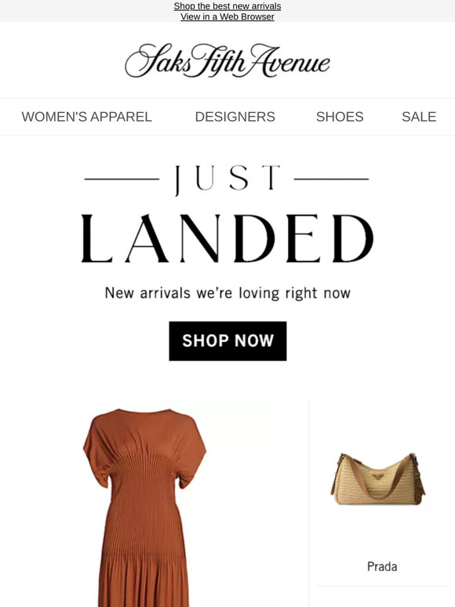This screenshot has width=455, height=607.
Task: Open the "Shop the best new arrivals" link
Action: click(x=227, y=6)
